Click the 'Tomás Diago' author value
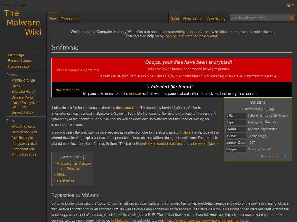This screenshot has height=222, width=297. point(257,136)
